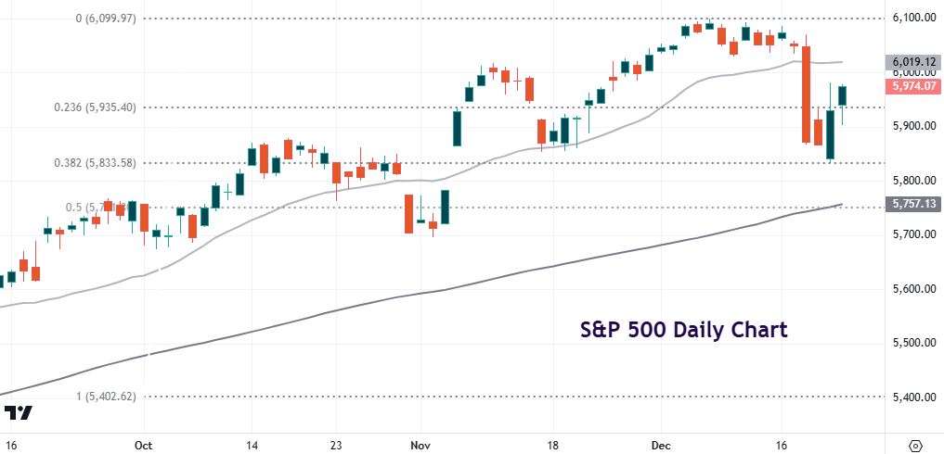Image resolution: width=944 pixels, height=454 pixels.
Task: Click the 6,100.00 price axis label
Action: click(911, 18)
